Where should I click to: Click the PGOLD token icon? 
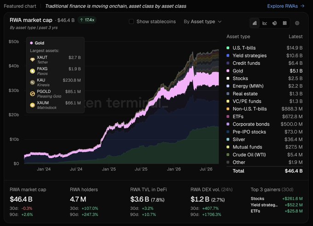32,93
